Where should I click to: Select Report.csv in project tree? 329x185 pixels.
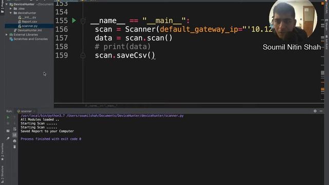tap(29, 22)
